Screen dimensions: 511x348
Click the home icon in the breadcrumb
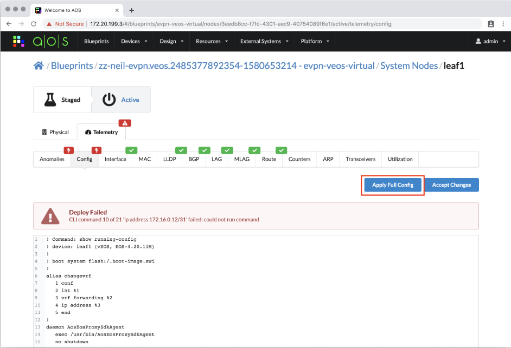[x=38, y=65]
